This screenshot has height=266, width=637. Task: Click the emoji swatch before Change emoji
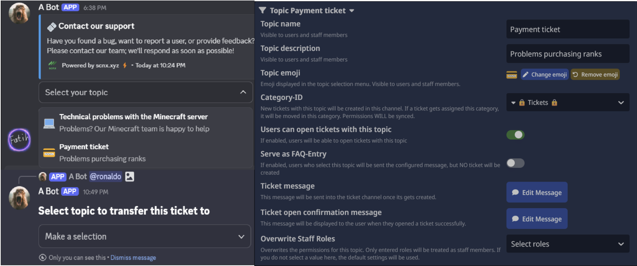511,74
